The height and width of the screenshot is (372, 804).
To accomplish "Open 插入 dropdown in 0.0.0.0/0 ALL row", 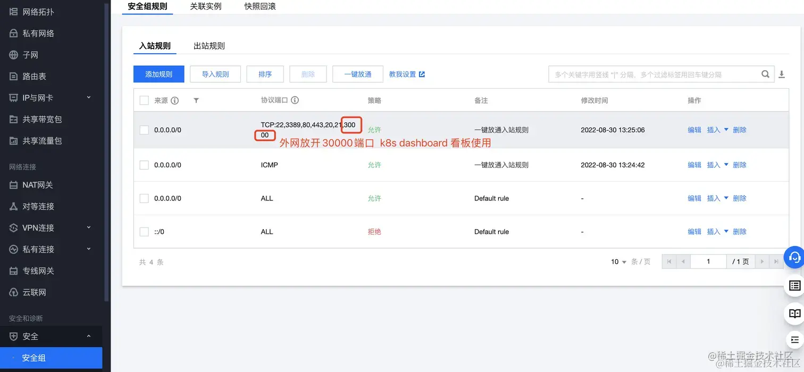I will pyautogui.click(x=717, y=198).
